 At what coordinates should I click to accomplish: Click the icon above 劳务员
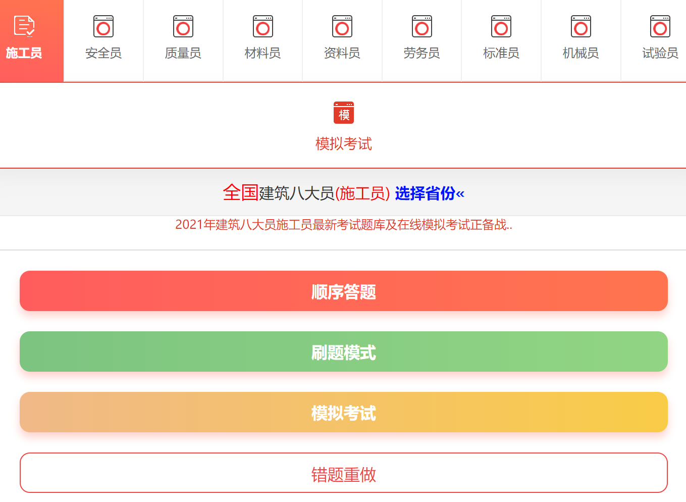click(x=422, y=27)
